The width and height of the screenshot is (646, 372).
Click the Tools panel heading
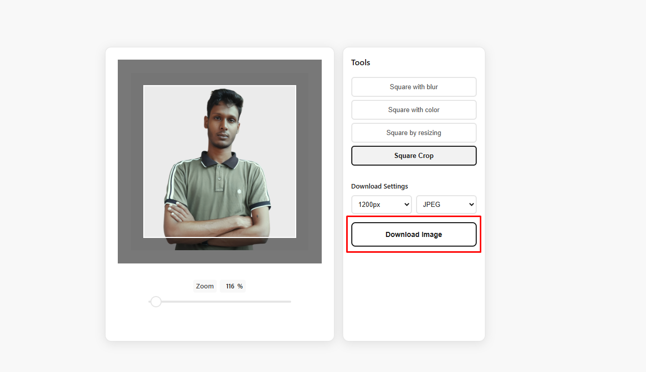click(x=360, y=63)
